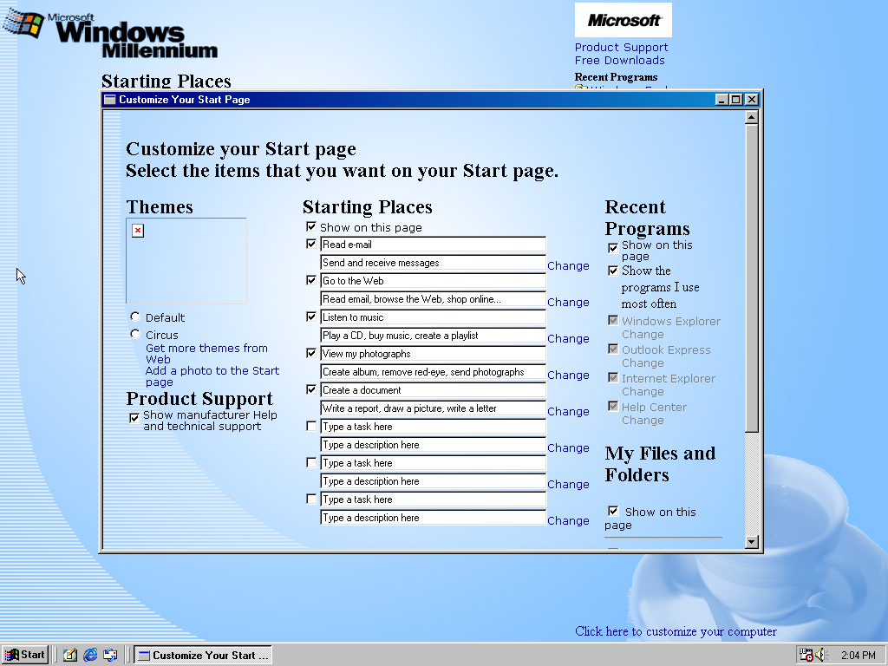
Task: Toggle Show manufacturer Help and technical support
Action: [134, 418]
